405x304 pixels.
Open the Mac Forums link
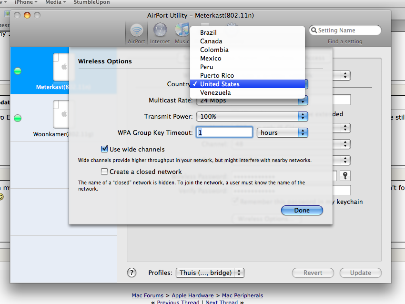pos(148,295)
